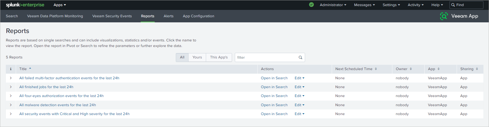
Task: Click the Splunk enterprise logo
Action: [x=25, y=5]
